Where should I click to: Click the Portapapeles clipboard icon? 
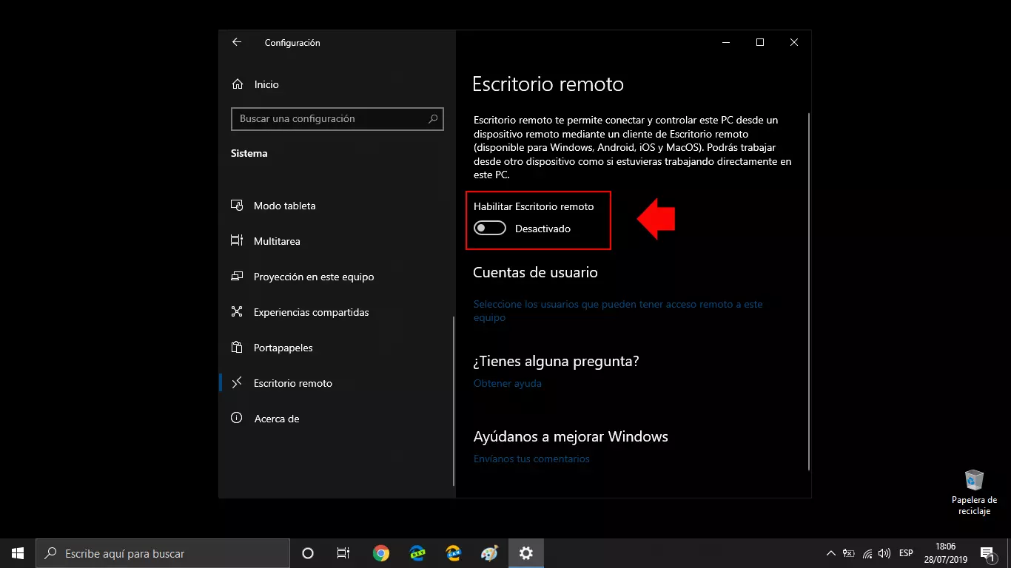tap(237, 348)
